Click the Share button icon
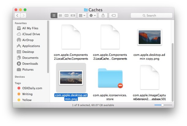Viewport: 187px width, 126px height. pyautogui.click(x=103, y=15)
